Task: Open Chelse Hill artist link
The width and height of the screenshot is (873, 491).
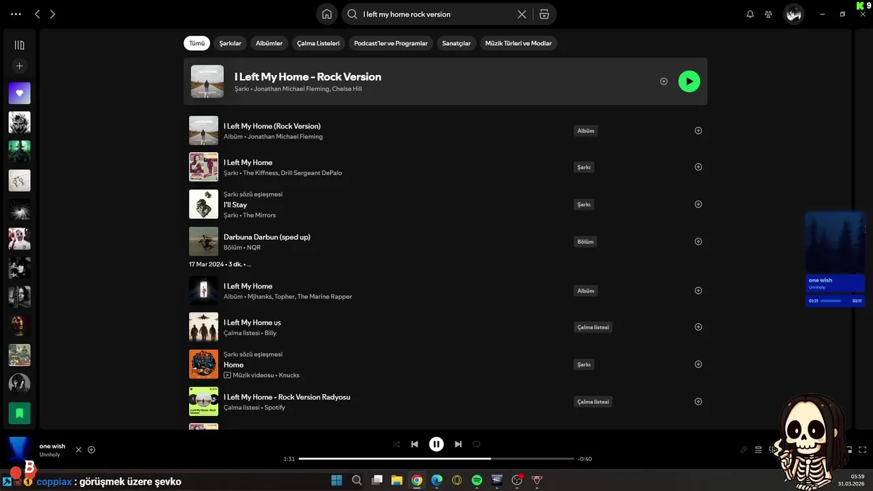Action: (x=346, y=89)
